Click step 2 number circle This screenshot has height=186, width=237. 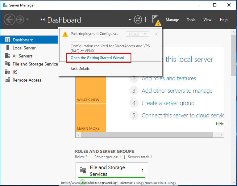coord(134,78)
